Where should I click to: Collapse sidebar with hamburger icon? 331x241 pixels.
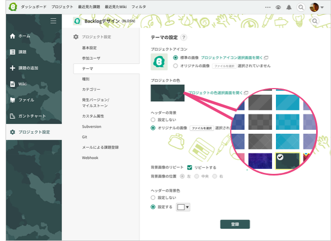[x=53, y=21]
